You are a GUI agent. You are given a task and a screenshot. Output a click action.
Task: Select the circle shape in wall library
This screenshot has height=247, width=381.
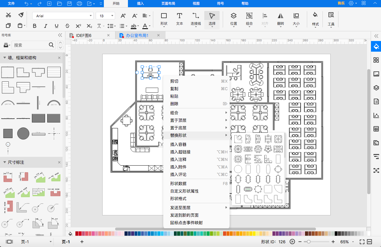tap(23, 134)
